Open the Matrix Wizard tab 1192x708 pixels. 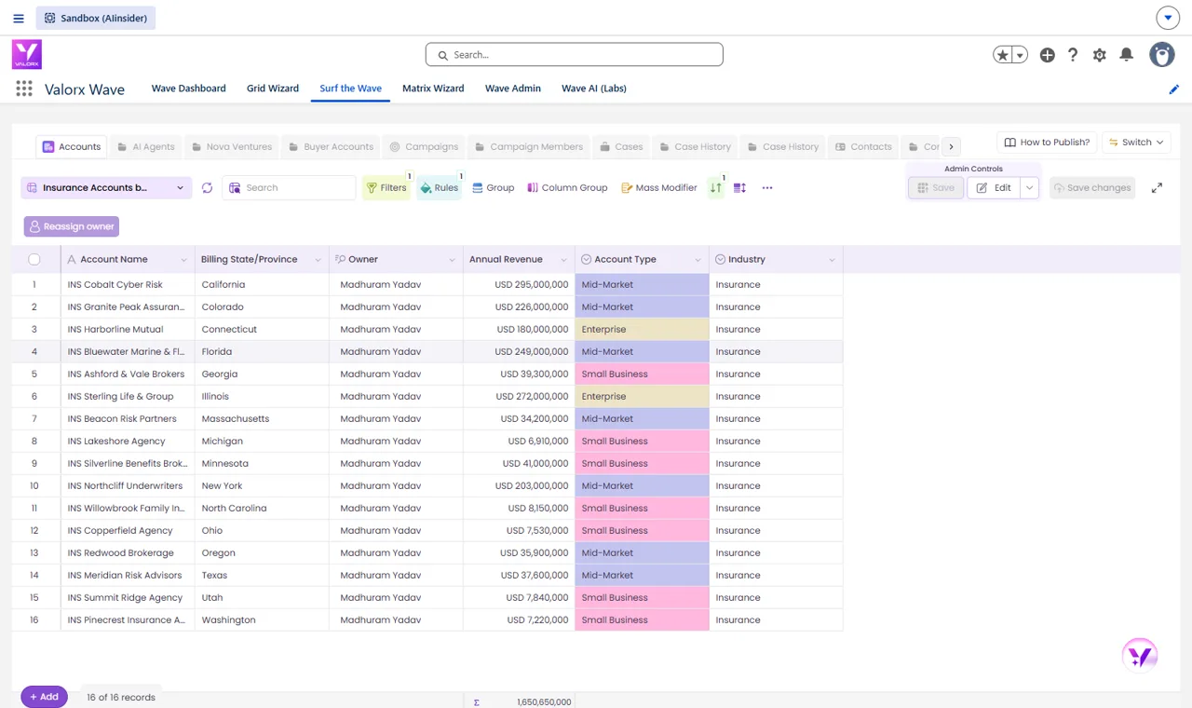coord(433,88)
